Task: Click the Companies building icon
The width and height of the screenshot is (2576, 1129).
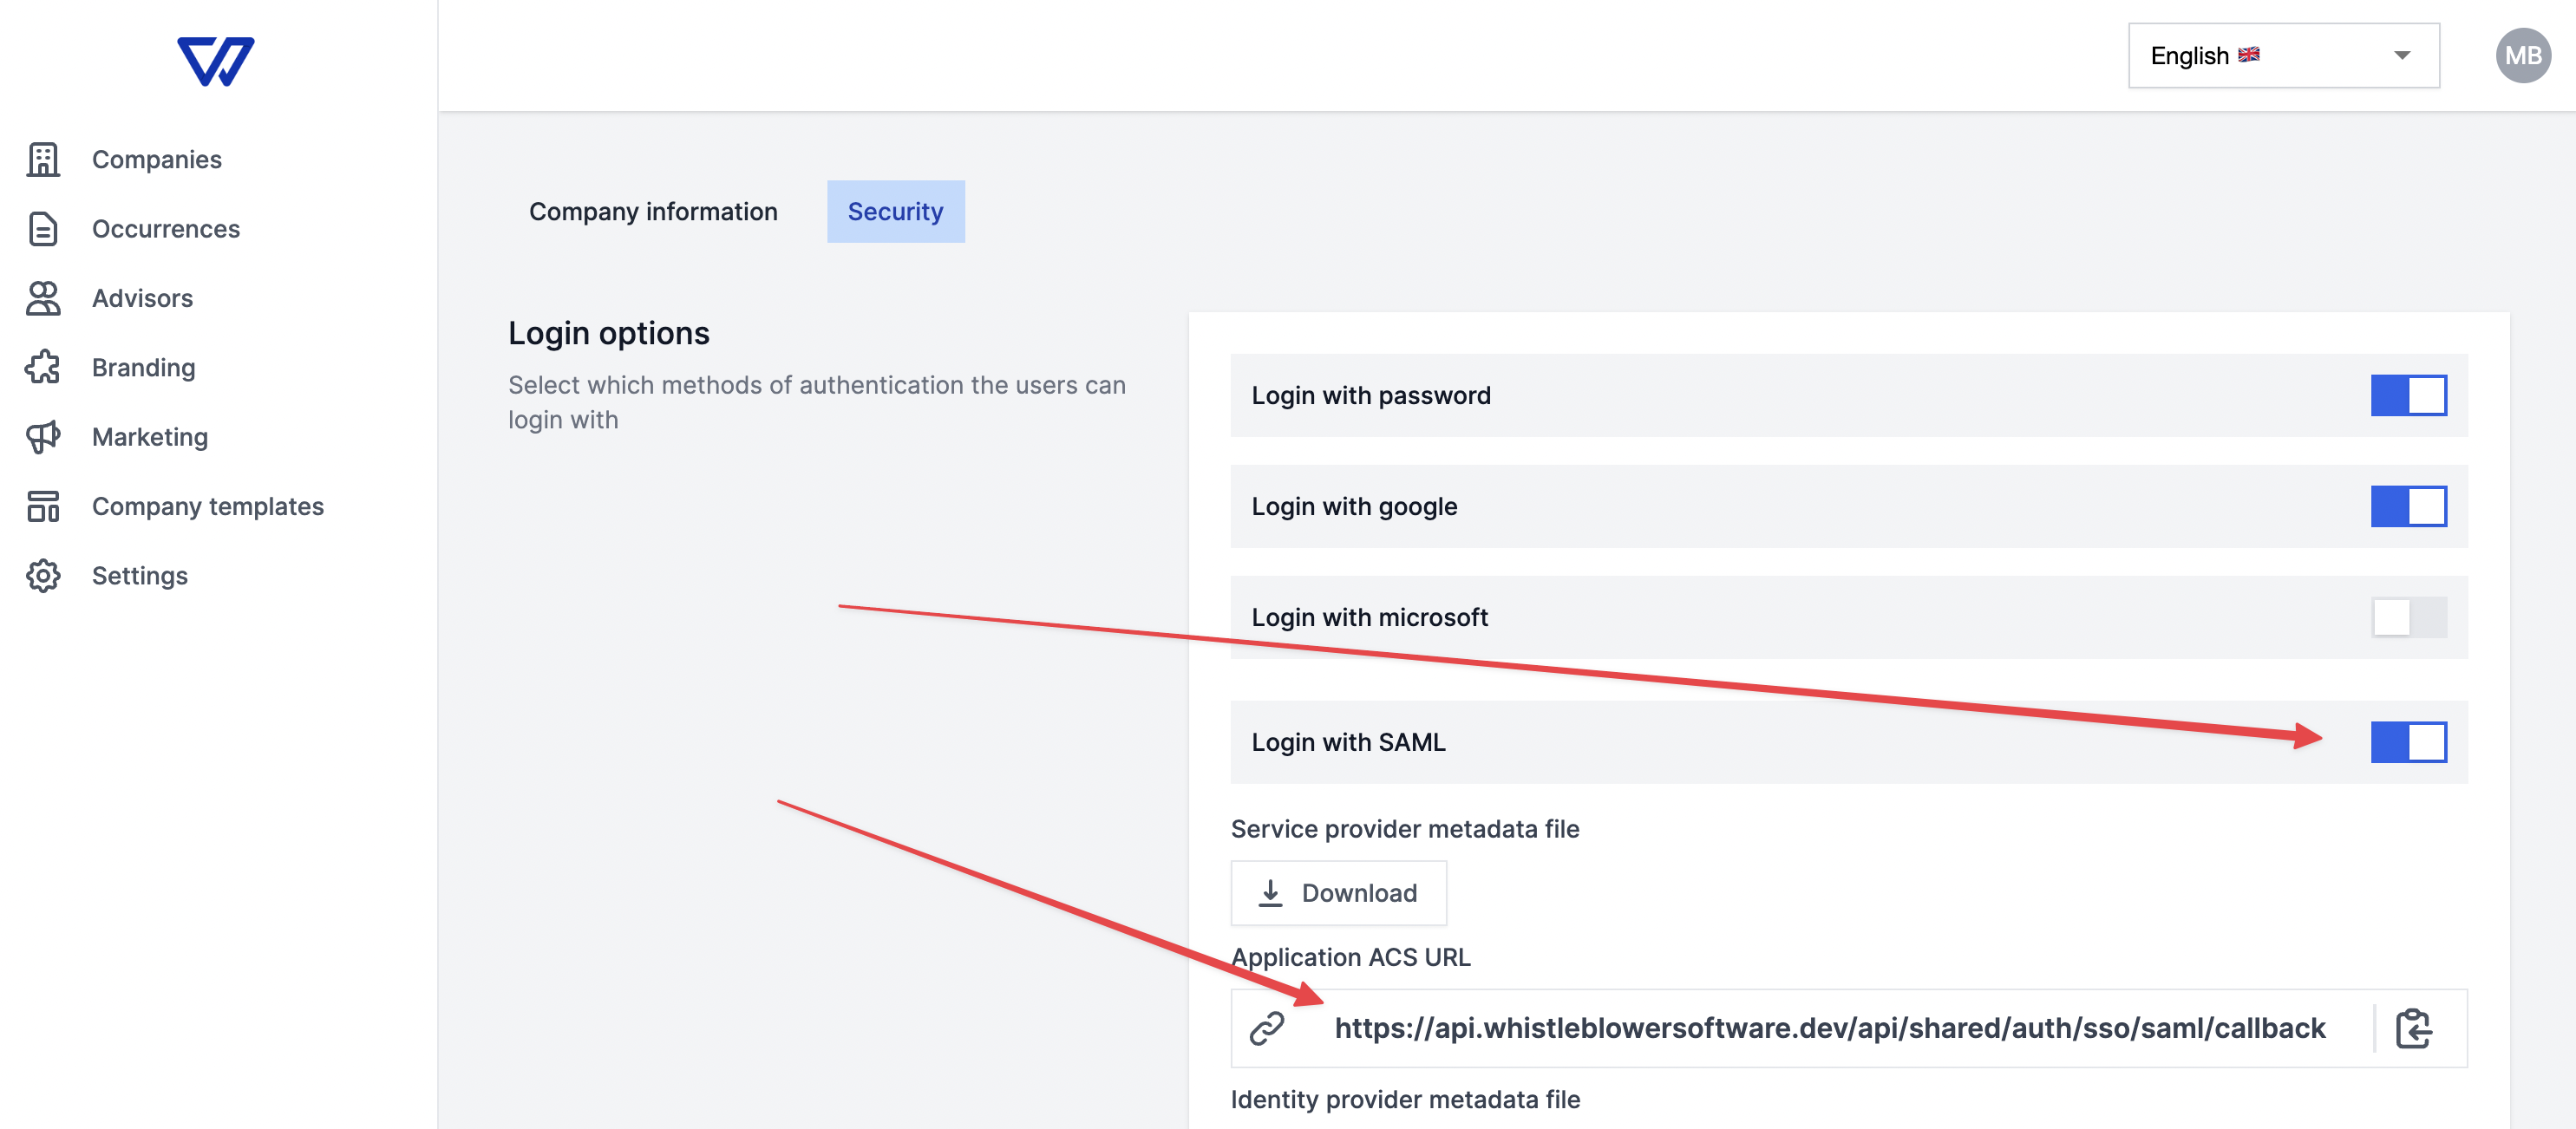Action: click(43, 159)
